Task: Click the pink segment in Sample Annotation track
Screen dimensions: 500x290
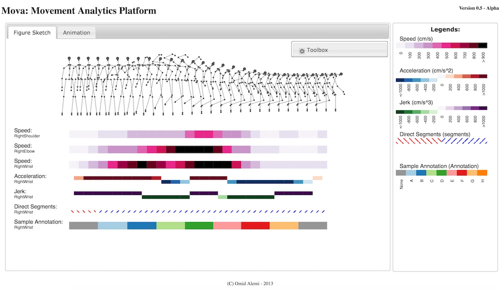Action: pyautogui.click(x=227, y=225)
